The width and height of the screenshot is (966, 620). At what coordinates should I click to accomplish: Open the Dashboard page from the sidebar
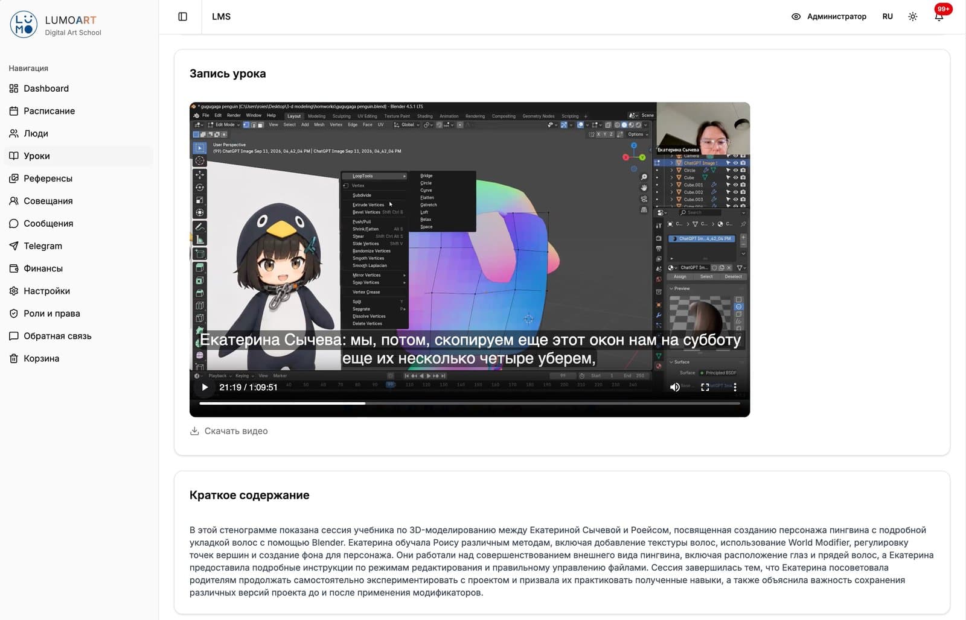(78, 89)
